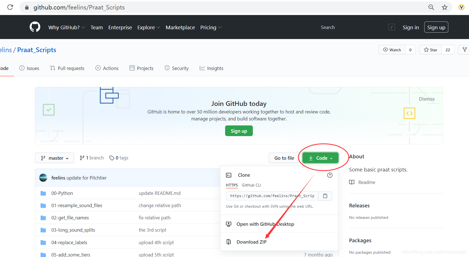
Task: Bookmark page with the star icon
Action: 445,7
